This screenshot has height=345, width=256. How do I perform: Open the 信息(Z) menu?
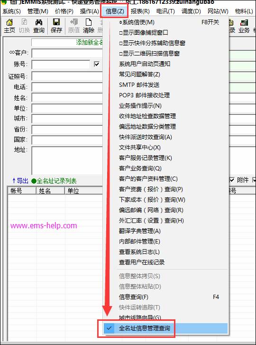click(x=115, y=11)
